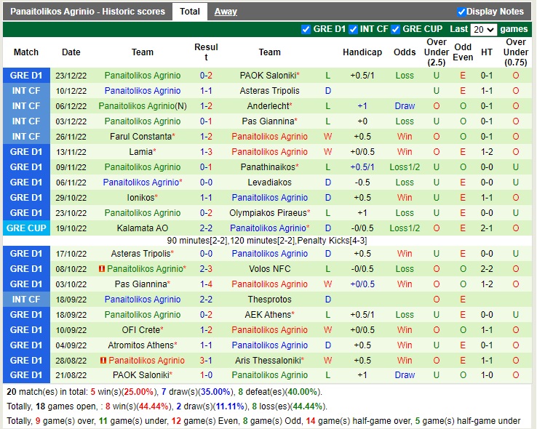Click the Match column header
537x429 pixels.
click(x=26, y=52)
